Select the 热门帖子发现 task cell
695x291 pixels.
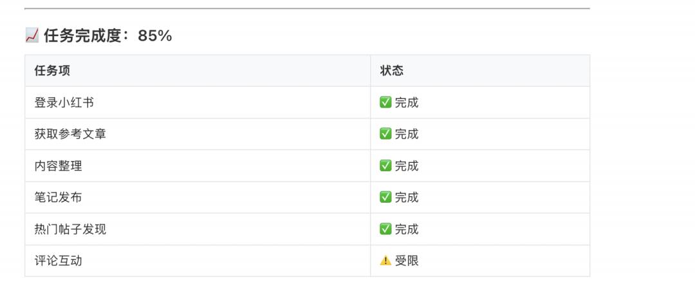pyautogui.click(x=70, y=229)
